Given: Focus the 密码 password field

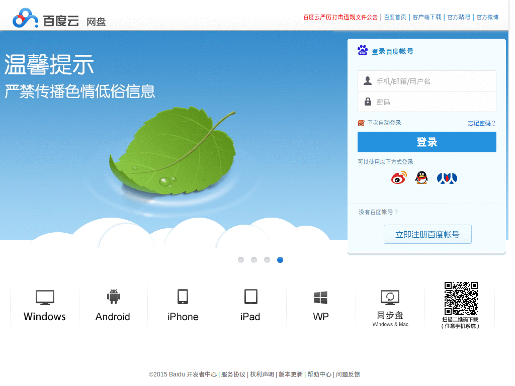Looking at the screenshot, I should pos(426,102).
